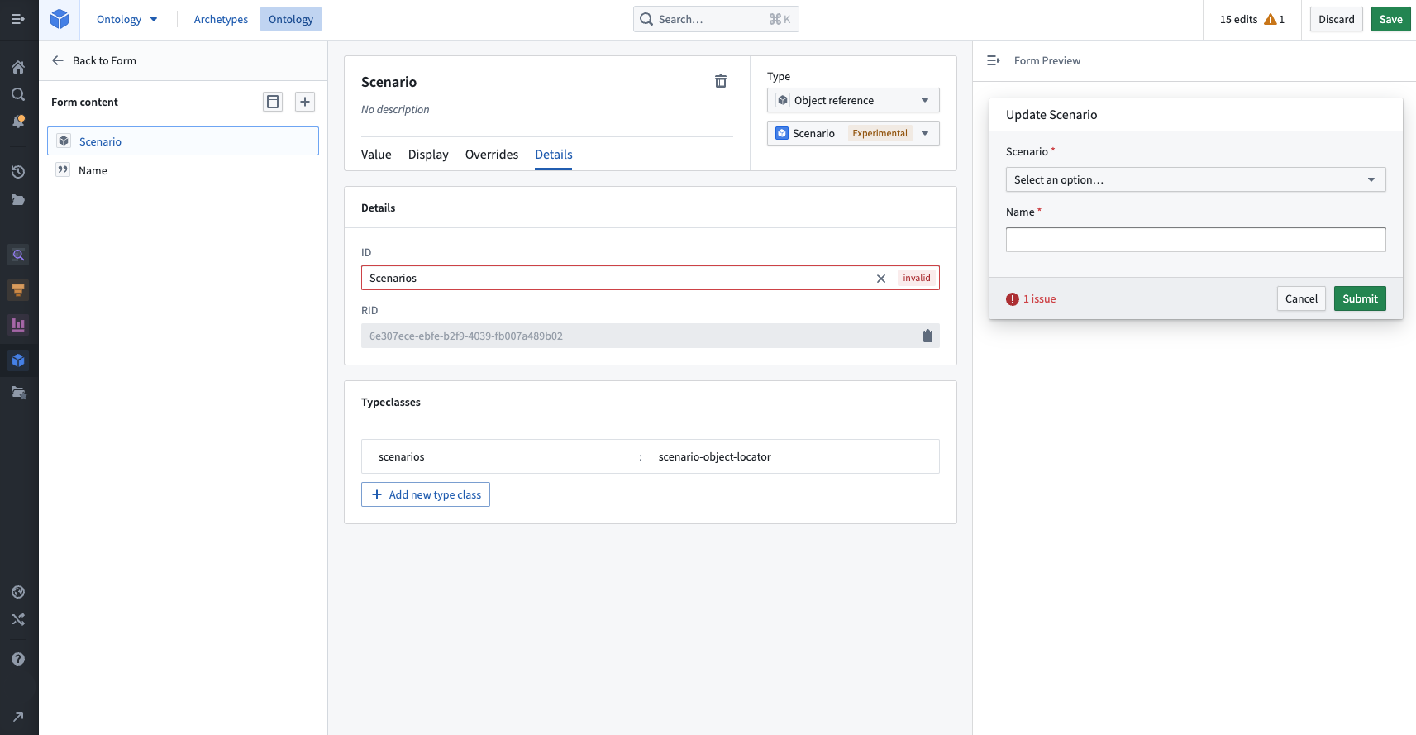Toggle the main sidebar menu icon

[x=18, y=19]
